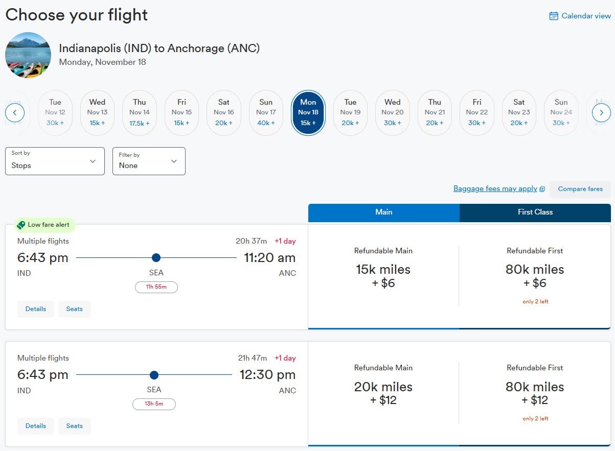Switch to the First Class tab

pos(535,212)
